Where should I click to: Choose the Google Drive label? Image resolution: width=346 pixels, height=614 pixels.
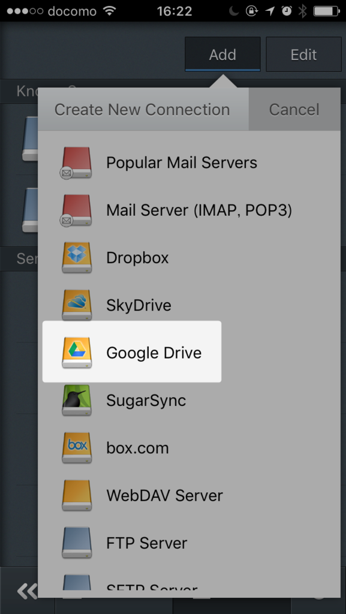click(154, 353)
